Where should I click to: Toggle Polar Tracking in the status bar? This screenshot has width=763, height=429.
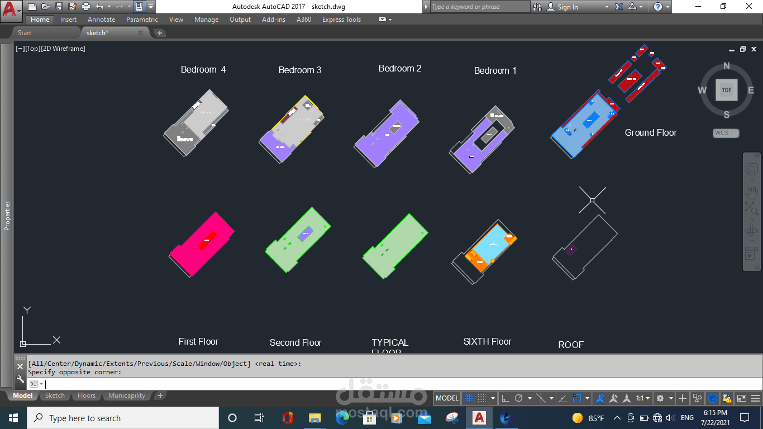pyautogui.click(x=519, y=398)
